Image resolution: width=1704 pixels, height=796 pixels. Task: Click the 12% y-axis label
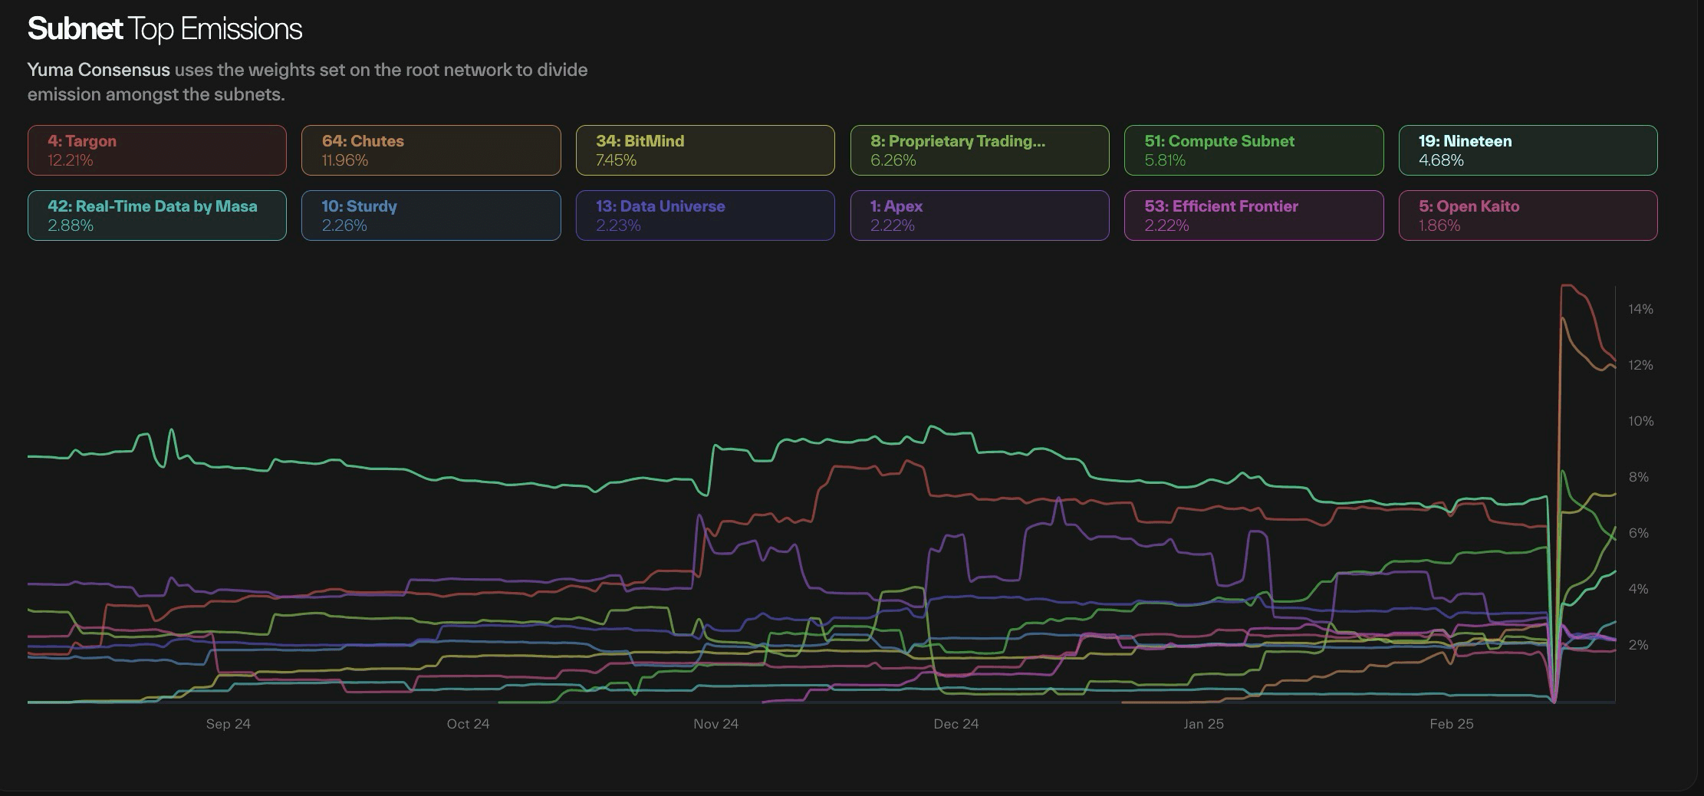point(1641,365)
